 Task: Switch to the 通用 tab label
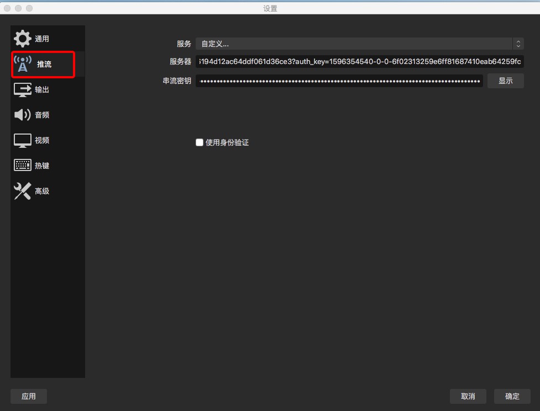pyautogui.click(x=41, y=39)
